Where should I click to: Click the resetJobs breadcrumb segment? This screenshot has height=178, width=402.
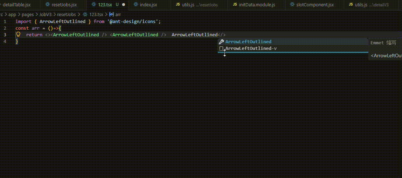click(67, 15)
